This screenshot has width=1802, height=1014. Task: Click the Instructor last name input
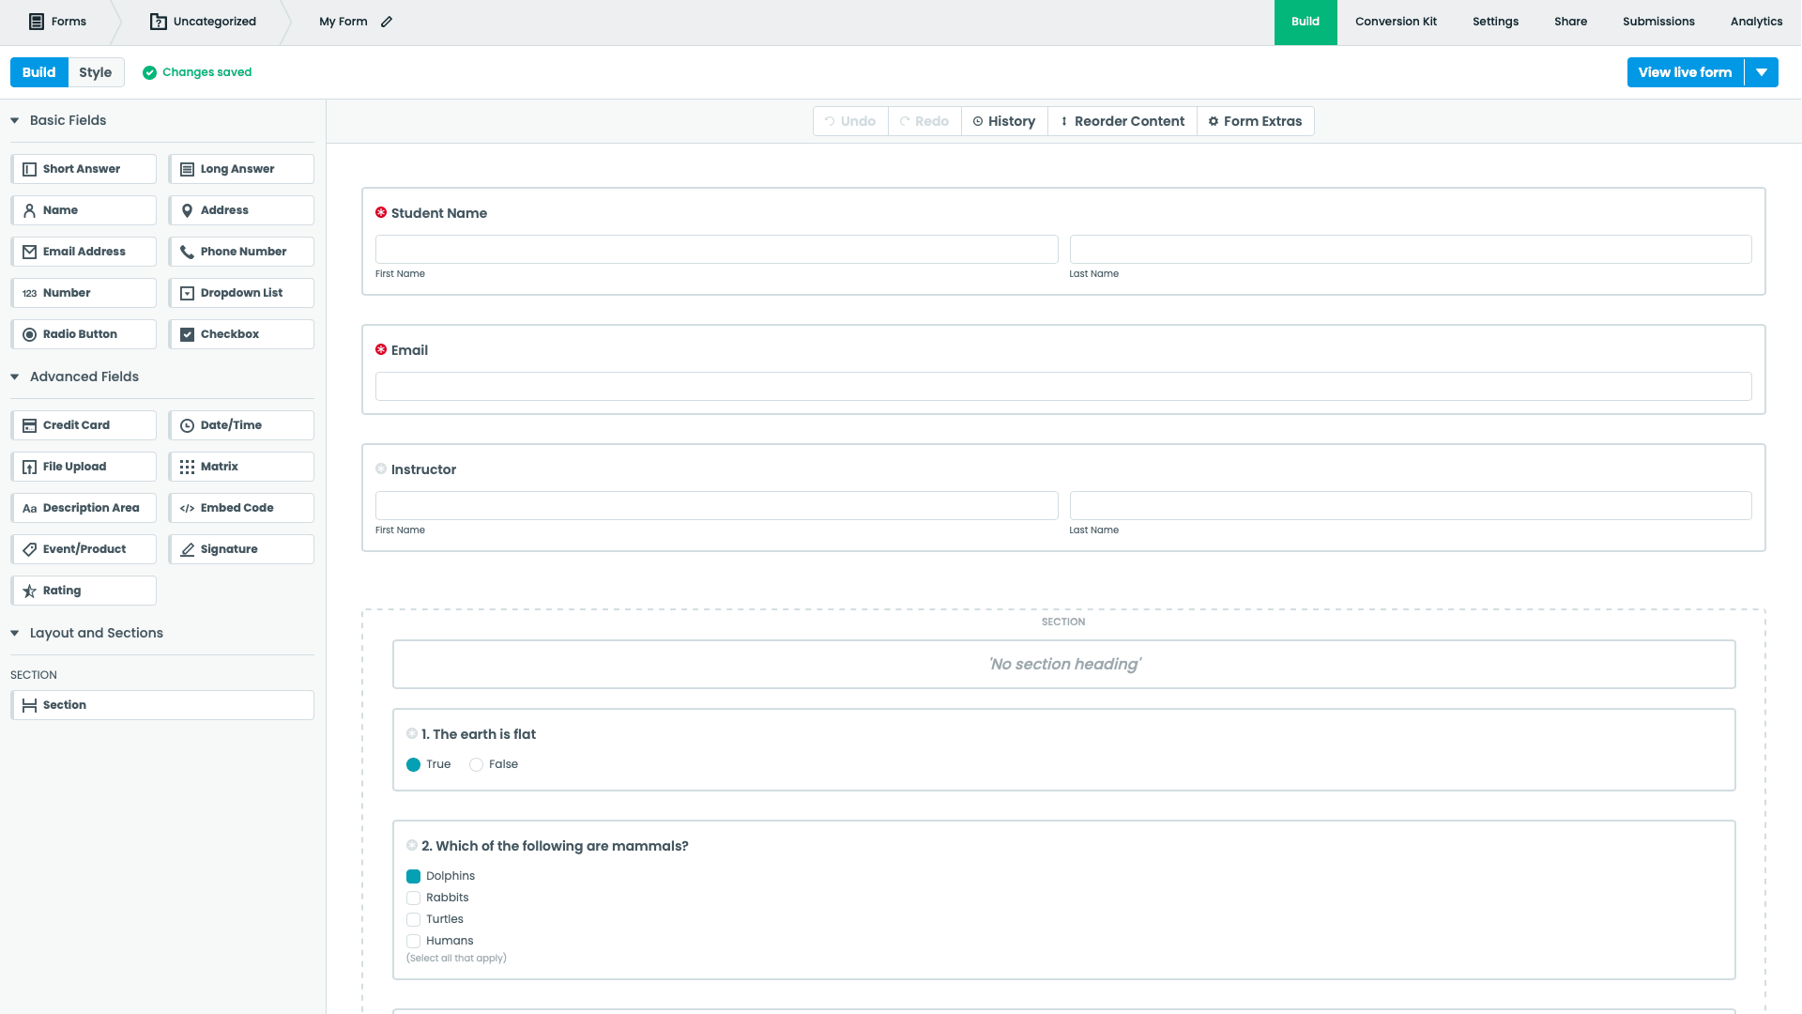click(1410, 506)
